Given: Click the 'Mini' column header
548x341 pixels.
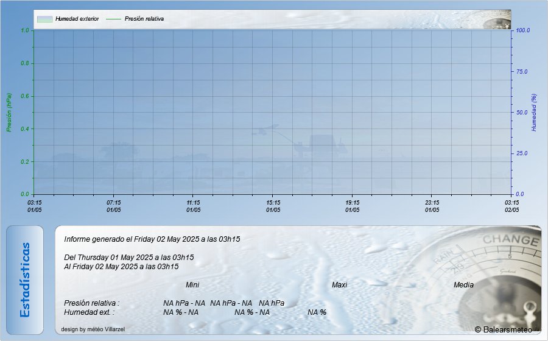Looking at the screenshot, I should pyautogui.click(x=192, y=285).
